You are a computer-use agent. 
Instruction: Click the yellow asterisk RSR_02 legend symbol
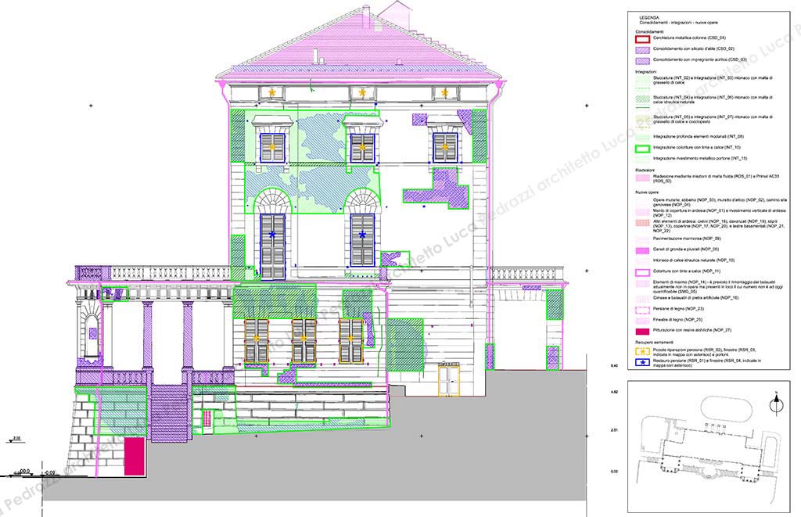coord(641,351)
